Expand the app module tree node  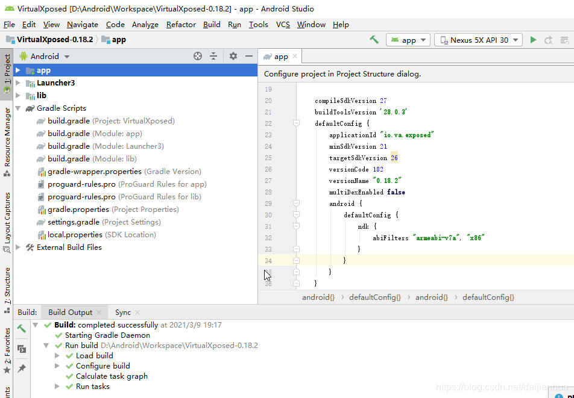18,70
